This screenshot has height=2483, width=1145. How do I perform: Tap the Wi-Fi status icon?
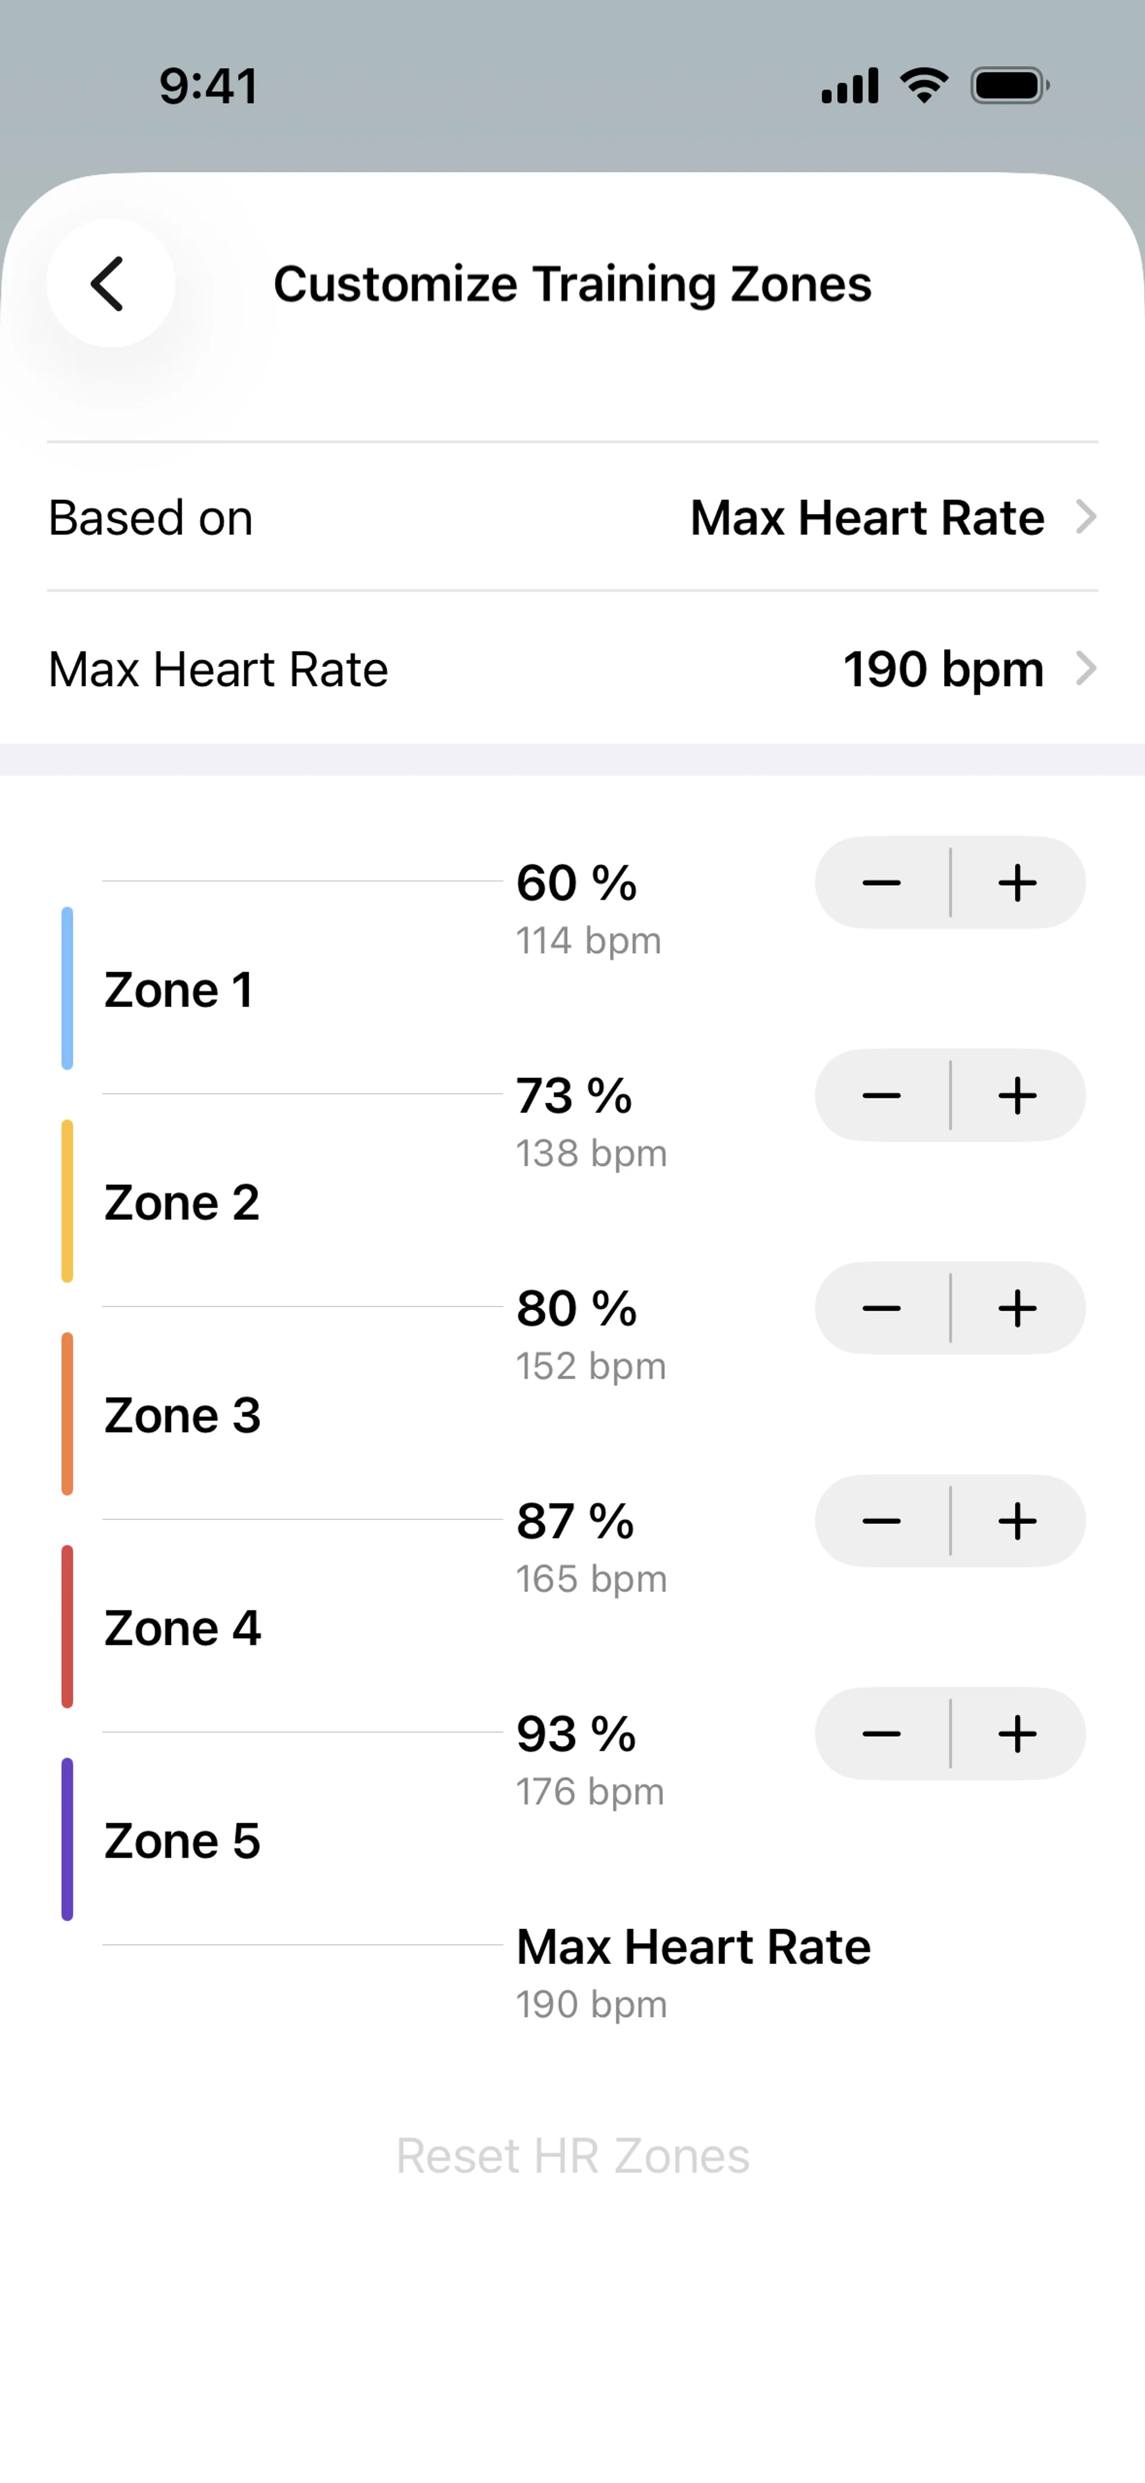[x=923, y=86]
